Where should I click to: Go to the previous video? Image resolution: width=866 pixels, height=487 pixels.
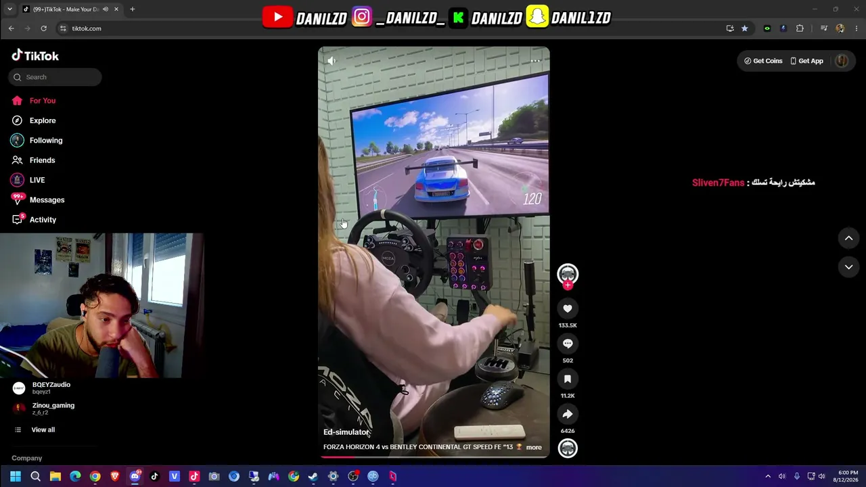coord(848,238)
